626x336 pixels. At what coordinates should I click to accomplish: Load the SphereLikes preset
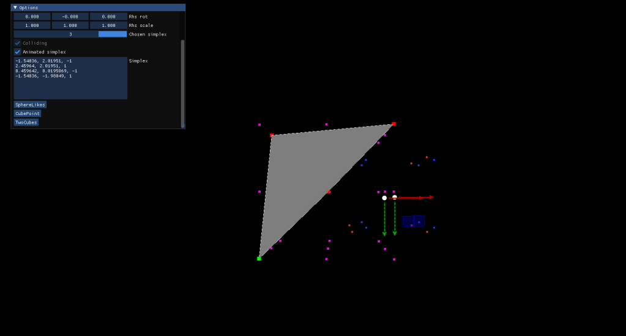(30, 105)
